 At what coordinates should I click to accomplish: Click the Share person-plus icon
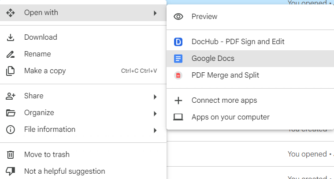(x=11, y=96)
